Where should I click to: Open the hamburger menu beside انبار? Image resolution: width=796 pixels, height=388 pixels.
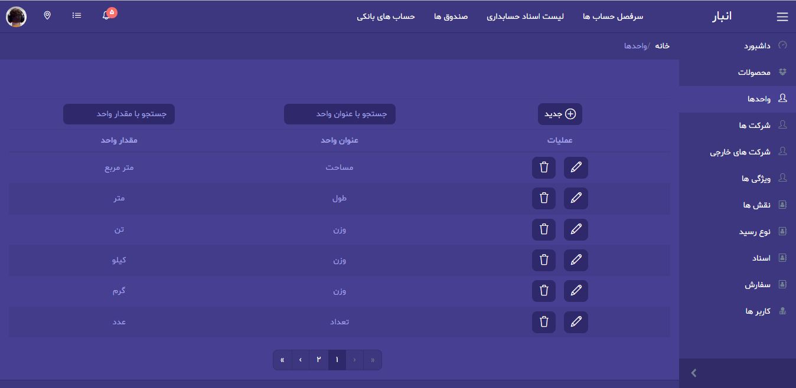(782, 17)
